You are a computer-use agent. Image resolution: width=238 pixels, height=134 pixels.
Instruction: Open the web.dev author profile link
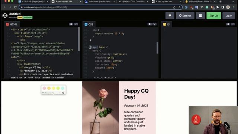(13, 17)
